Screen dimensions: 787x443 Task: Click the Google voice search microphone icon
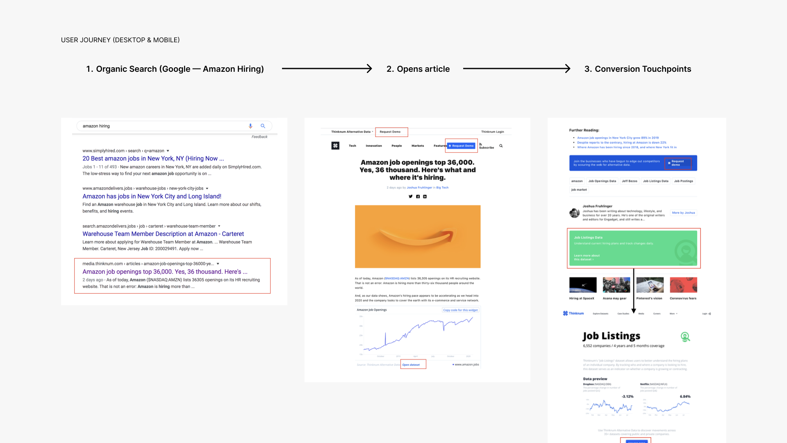(x=250, y=126)
